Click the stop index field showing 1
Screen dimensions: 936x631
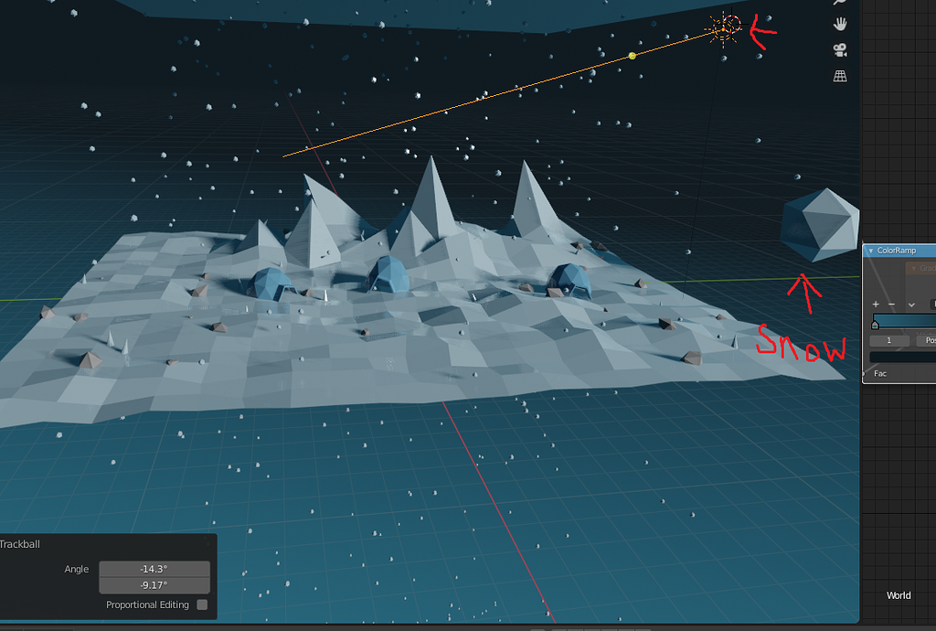click(x=889, y=338)
